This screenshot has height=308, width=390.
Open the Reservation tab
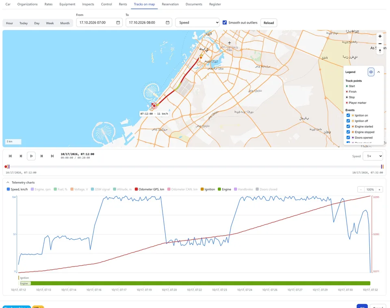tap(170, 4)
